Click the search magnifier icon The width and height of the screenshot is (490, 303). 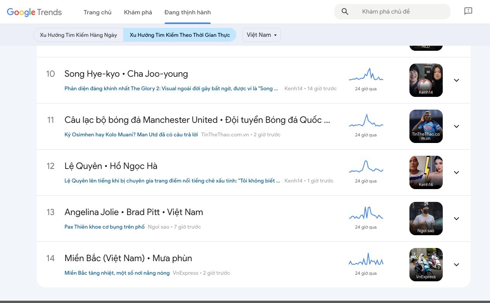pyautogui.click(x=345, y=12)
